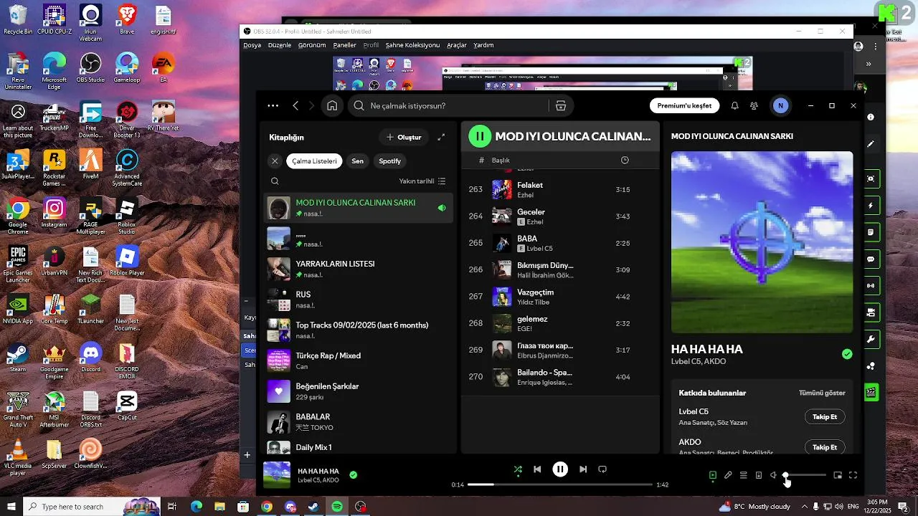This screenshot has height=516, width=918.
Task: Open the Brave icon on the desktop
Action: [127, 19]
